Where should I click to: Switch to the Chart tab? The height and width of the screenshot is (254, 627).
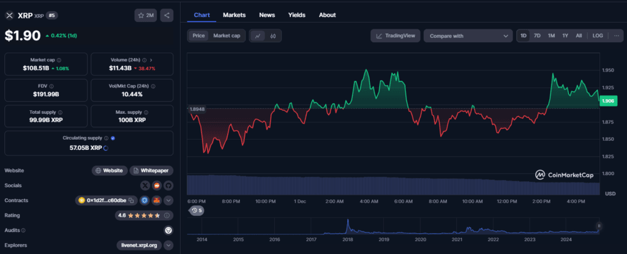[x=202, y=15]
